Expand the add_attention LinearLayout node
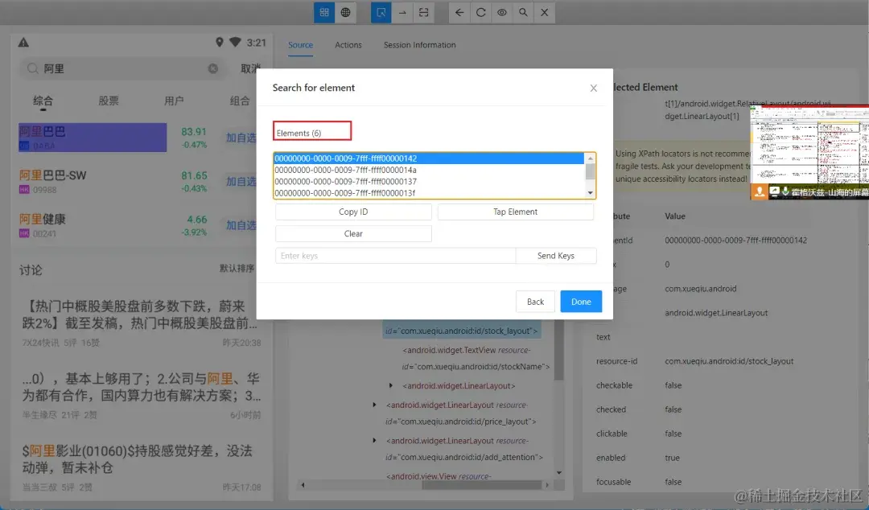Image resolution: width=869 pixels, height=510 pixels. 375,440
